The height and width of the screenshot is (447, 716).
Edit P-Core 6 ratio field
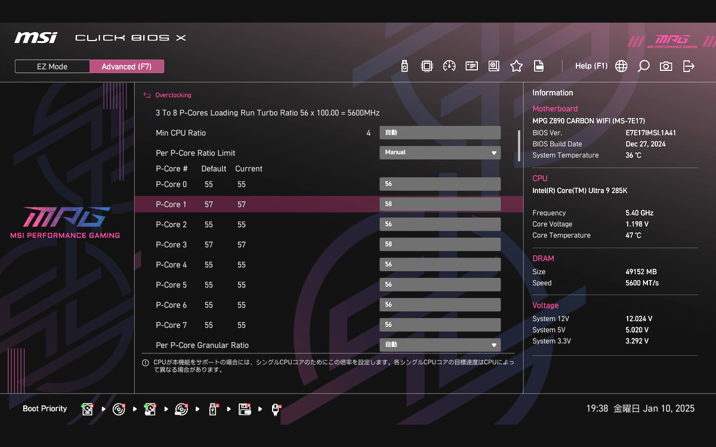(x=440, y=305)
